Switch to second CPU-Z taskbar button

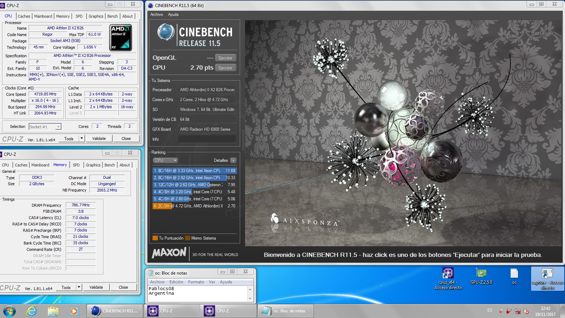(228, 311)
